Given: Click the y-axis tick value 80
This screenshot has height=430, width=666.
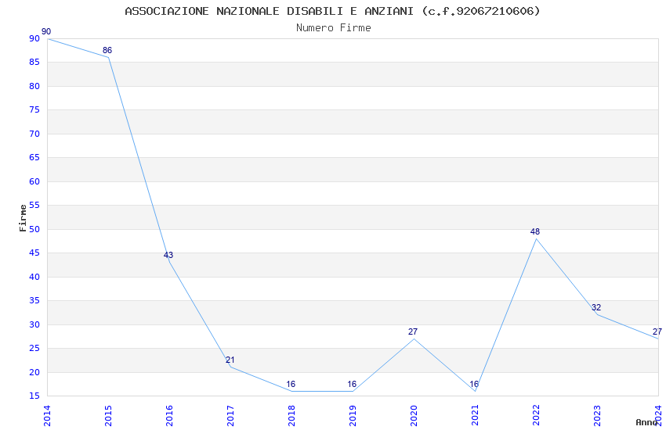Looking at the screenshot, I should point(34,87).
